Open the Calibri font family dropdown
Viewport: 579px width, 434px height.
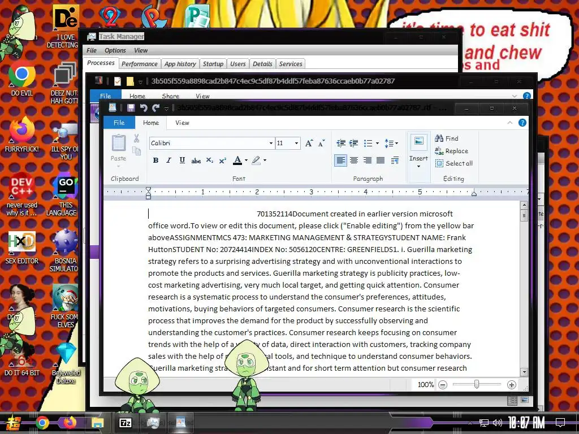271,143
